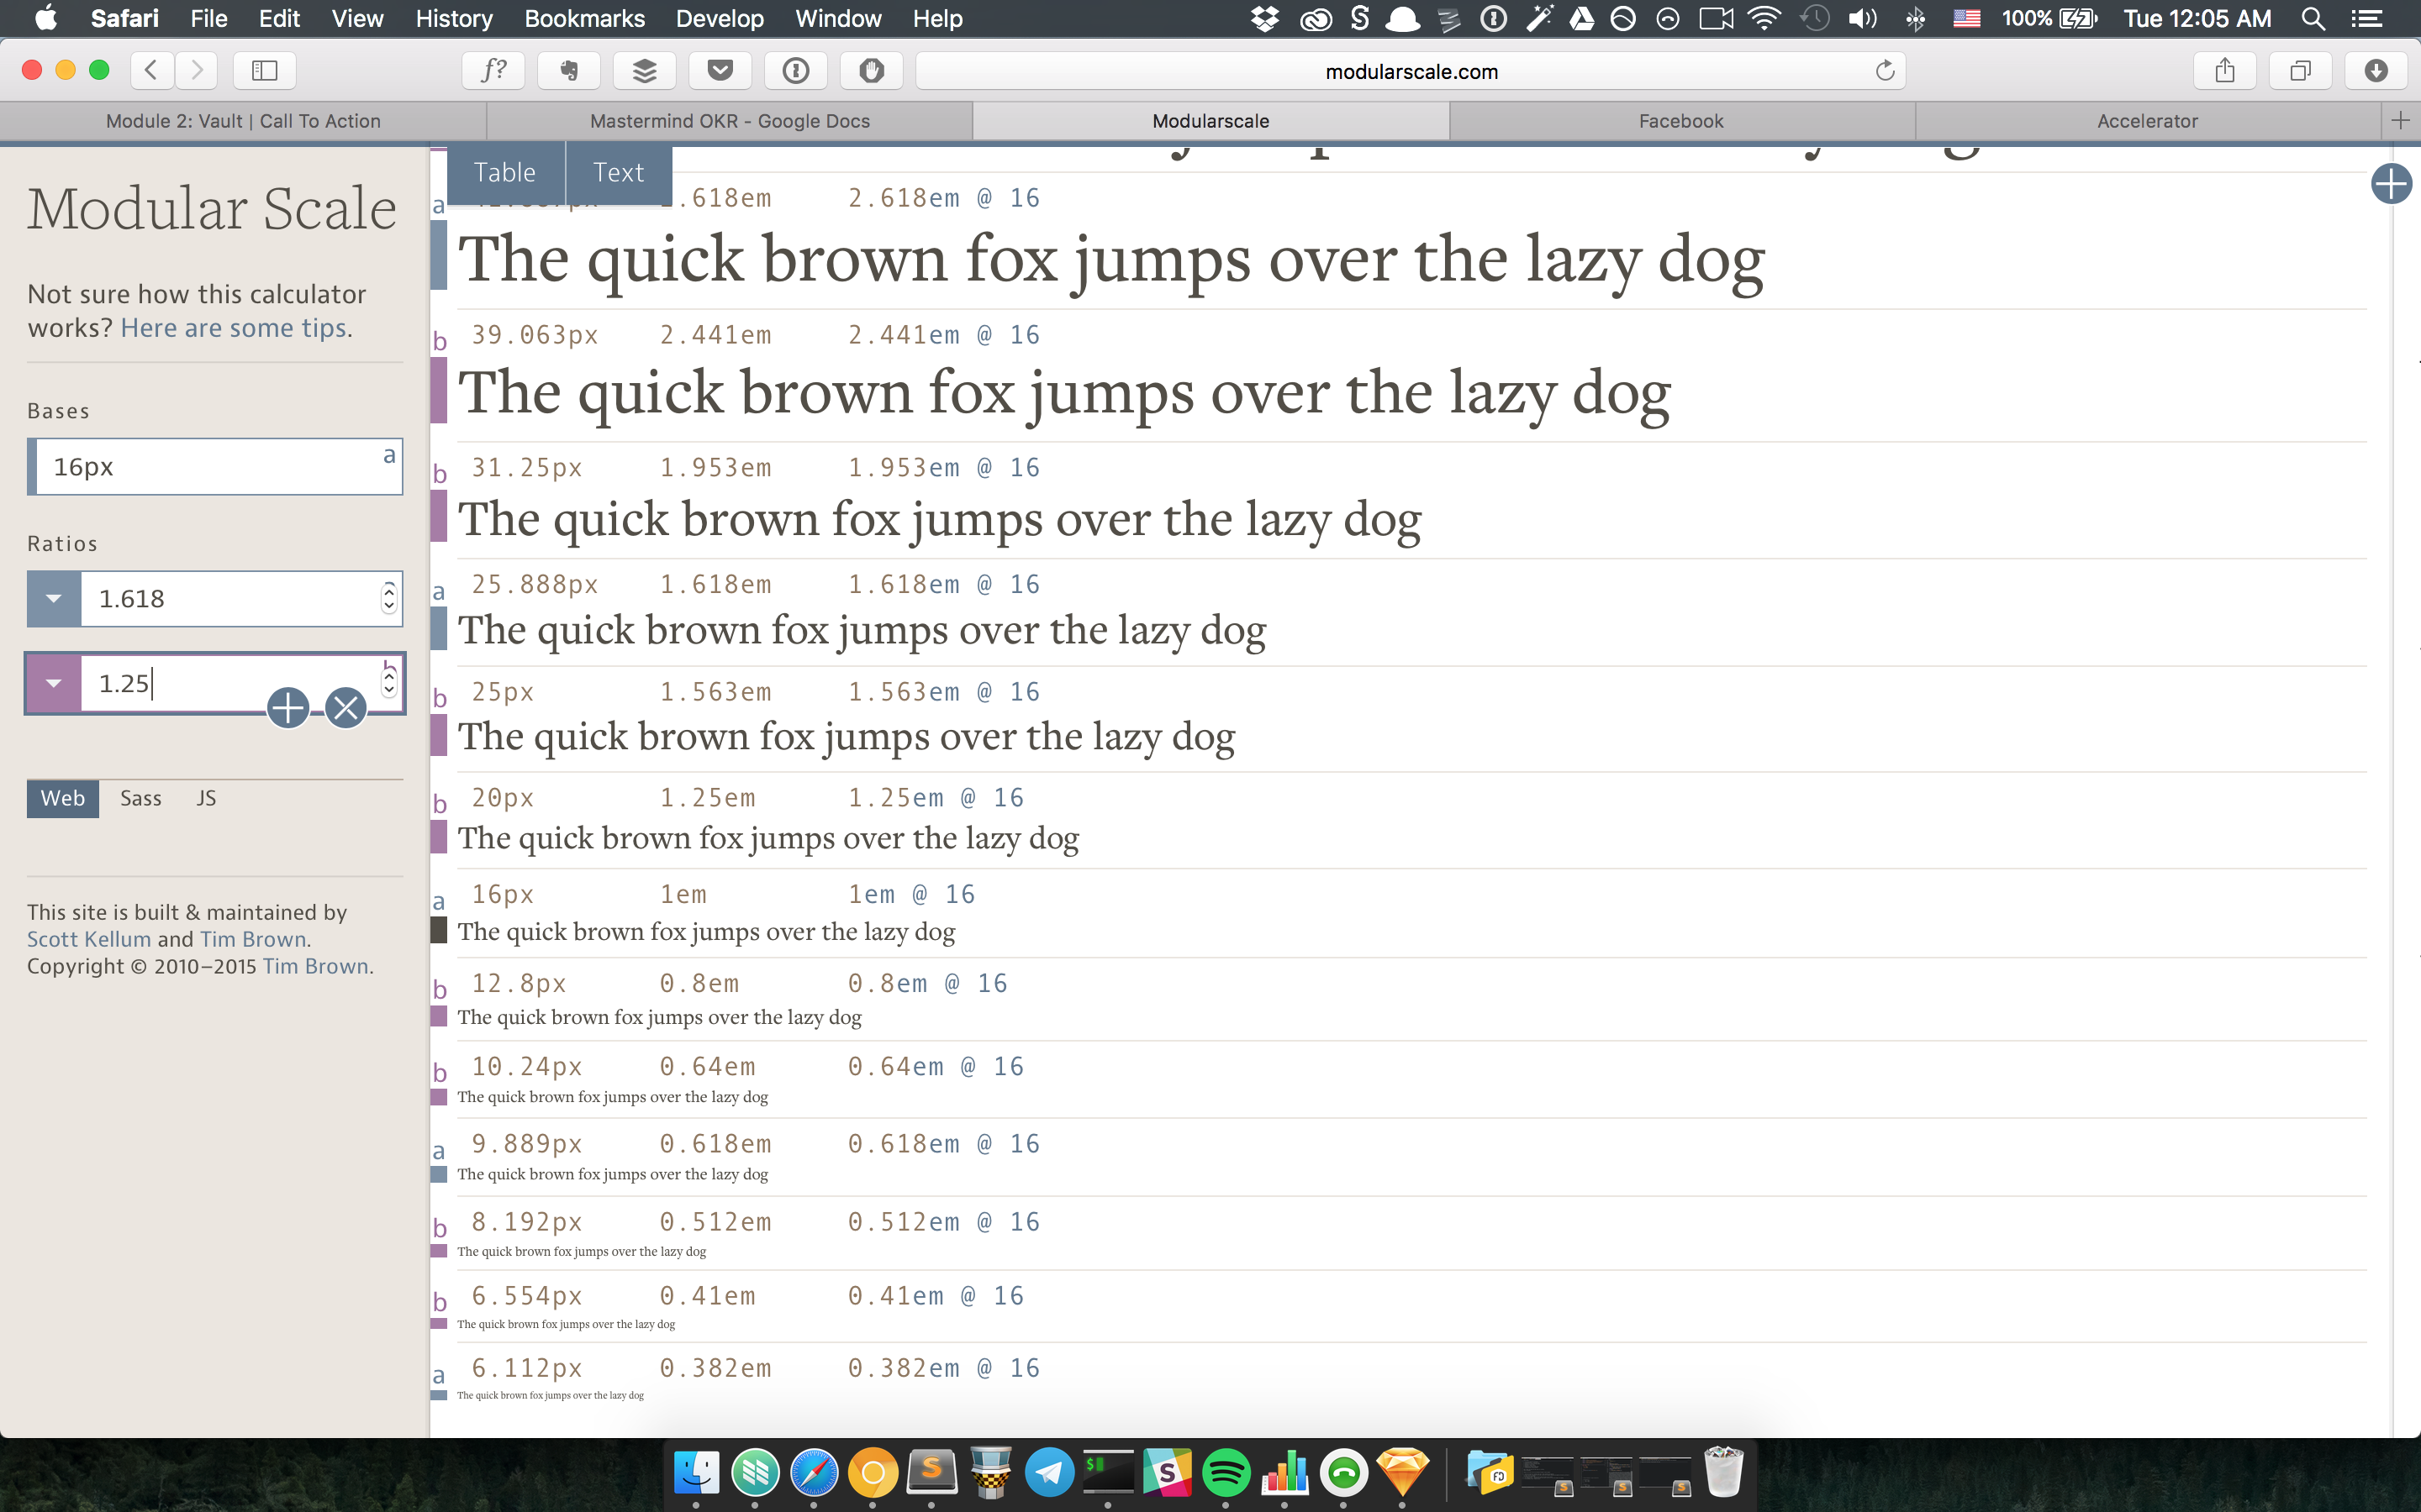Click the Pocket save toolbar icon
The height and width of the screenshot is (1512, 2421).
click(x=720, y=70)
